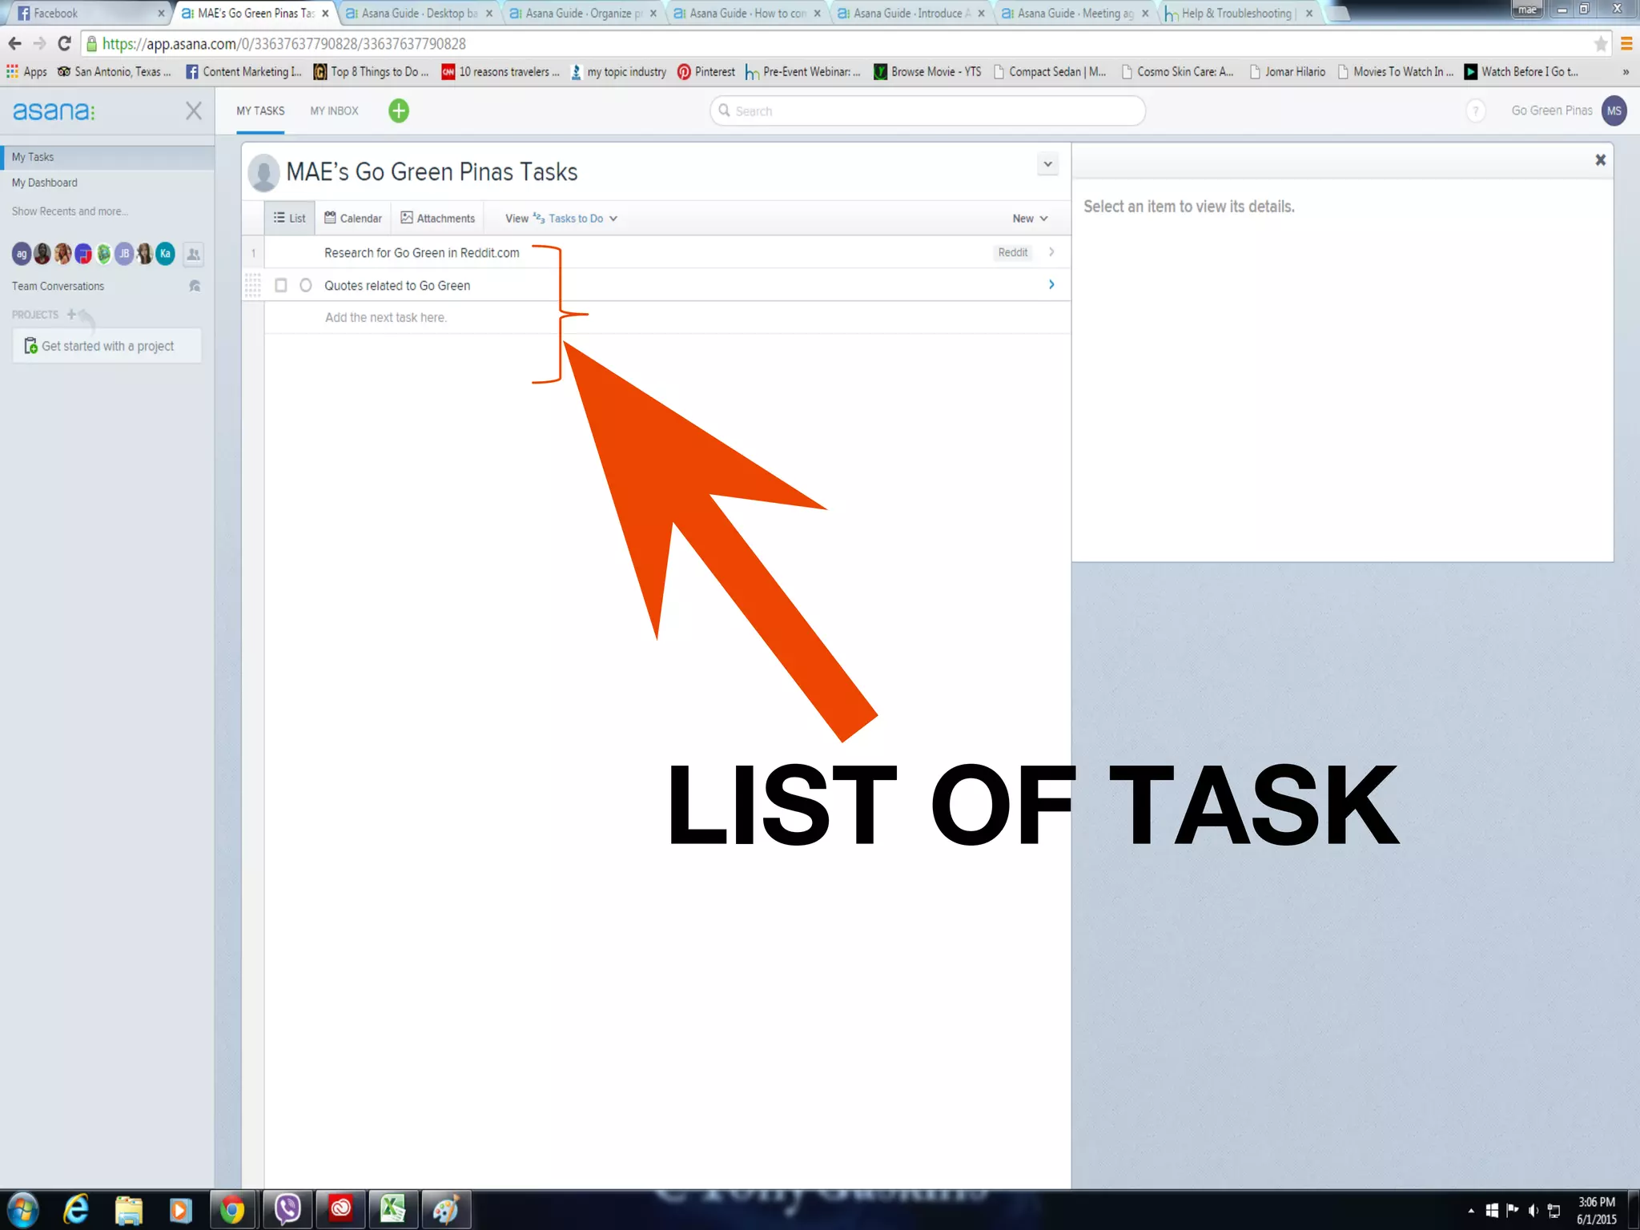Click the green plus quick-add button
This screenshot has width=1640, height=1230.
pos(399,111)
